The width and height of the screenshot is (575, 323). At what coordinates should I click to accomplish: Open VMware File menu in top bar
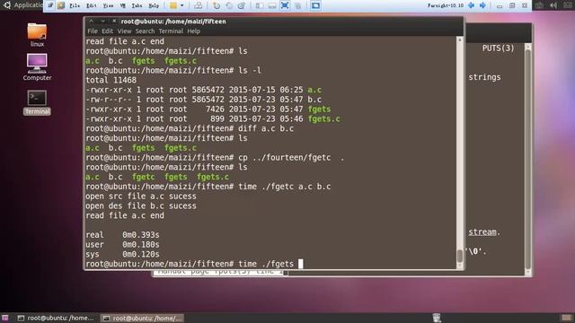(75, 5)
